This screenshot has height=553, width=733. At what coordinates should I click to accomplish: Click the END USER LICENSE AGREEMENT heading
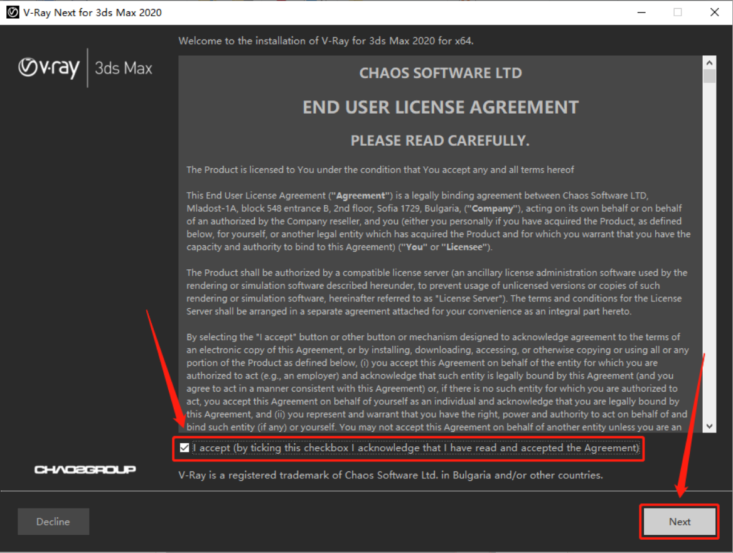point(440,107)
